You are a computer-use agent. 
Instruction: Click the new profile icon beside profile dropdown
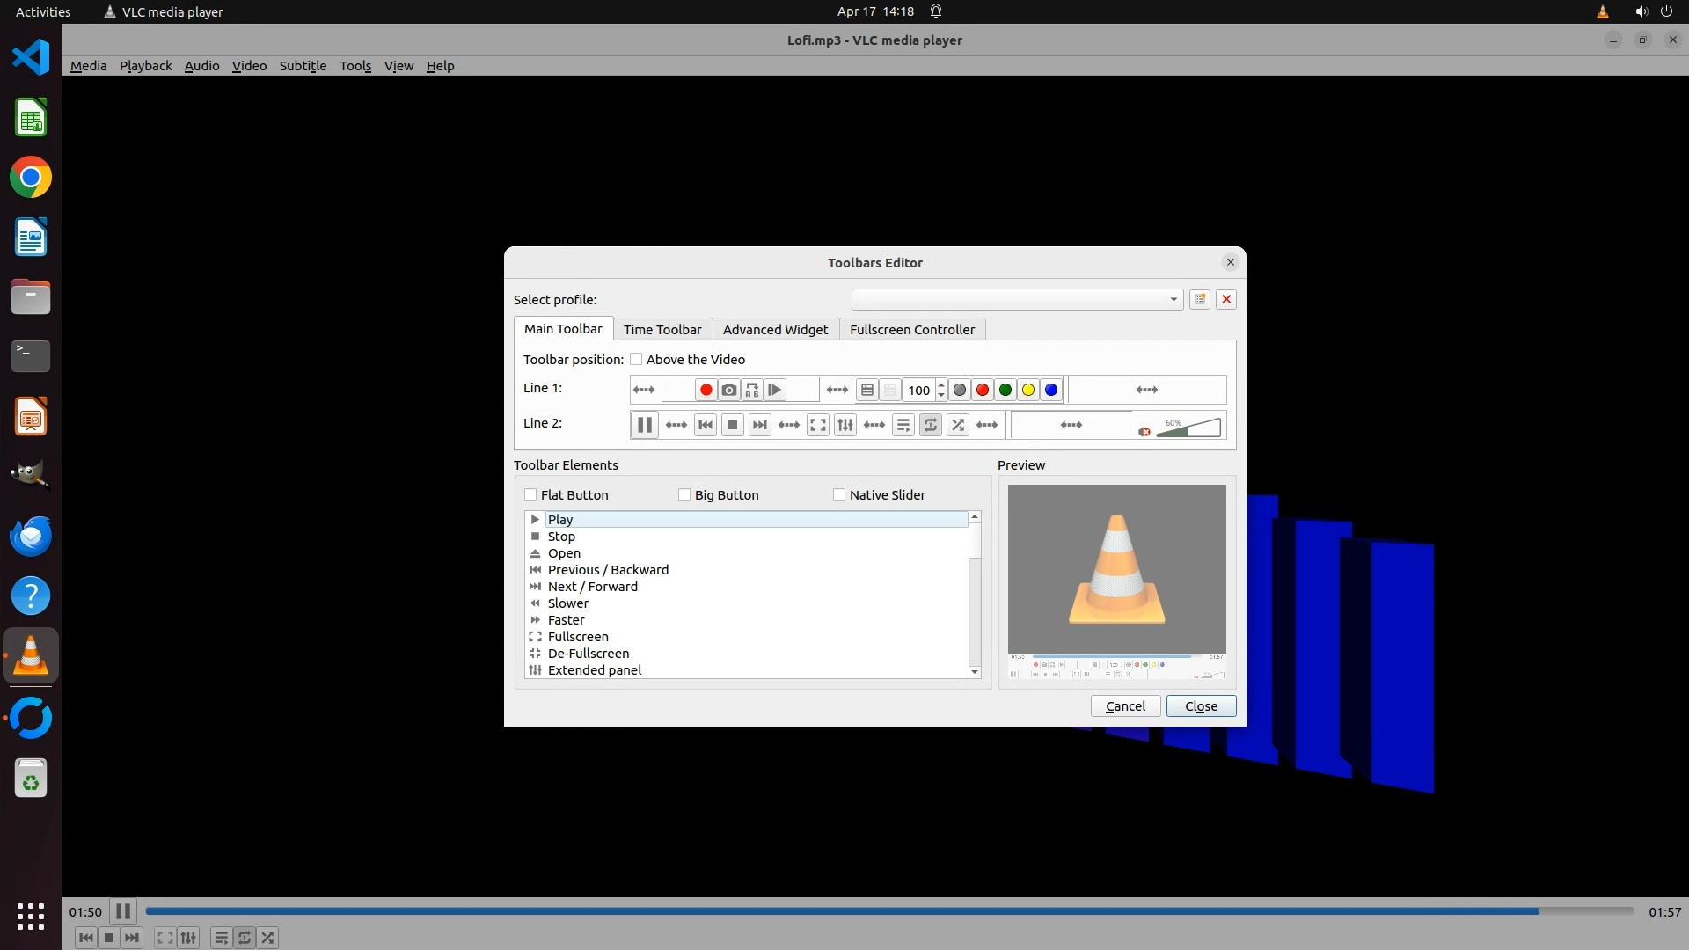pyautogui.click(x=1199, y=299)
